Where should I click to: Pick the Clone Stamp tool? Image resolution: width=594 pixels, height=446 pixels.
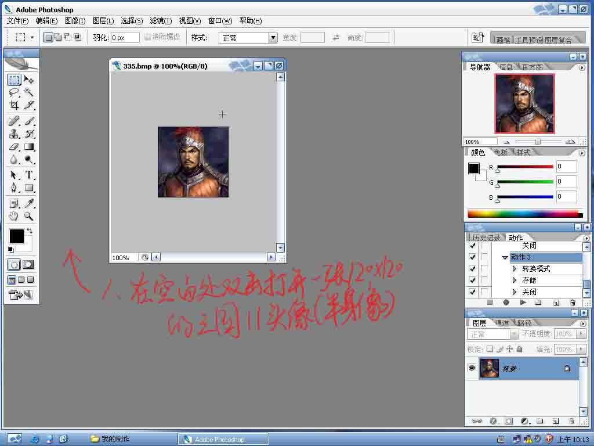click(x=14, y=134)
